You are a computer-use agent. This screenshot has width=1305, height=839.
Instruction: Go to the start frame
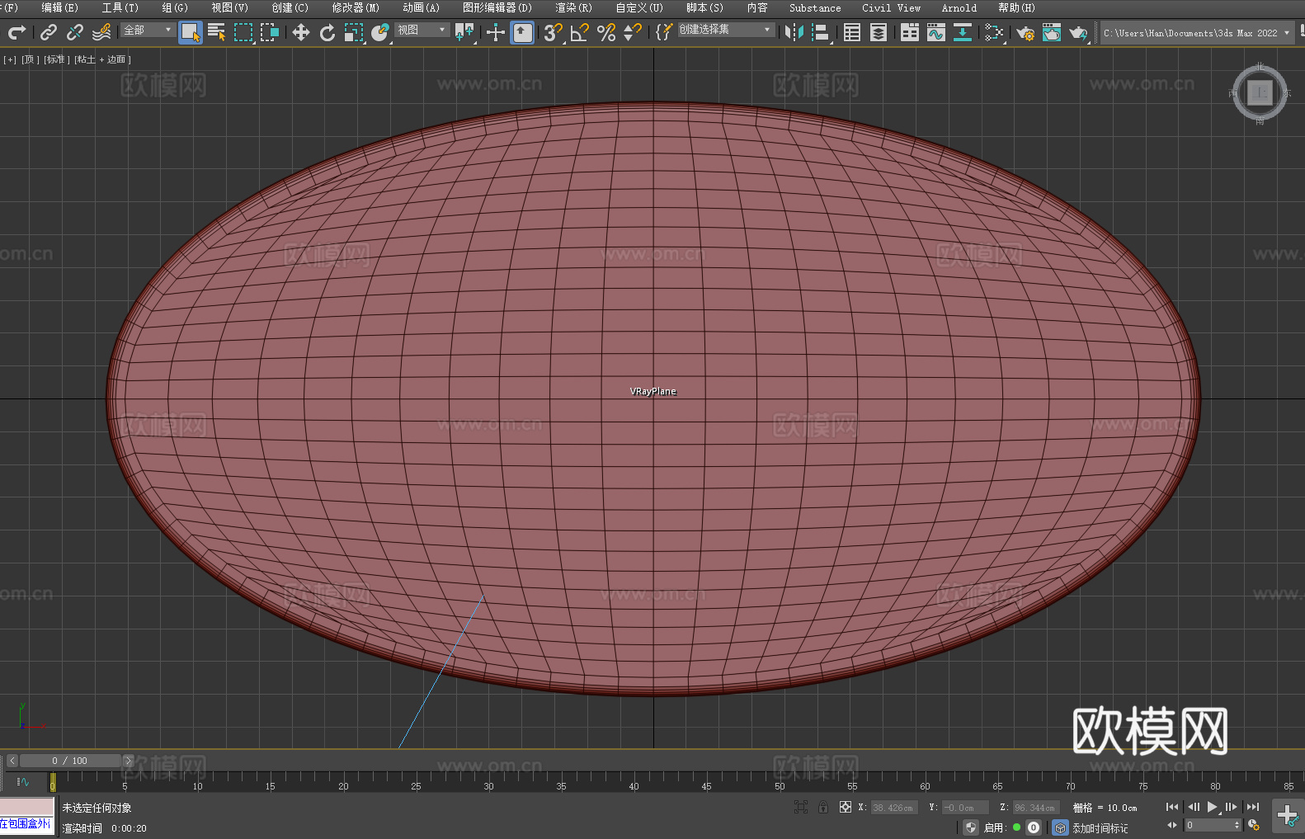[x=1172, y=807]
